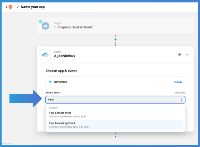Collapse the 2. JobNimbus action header
The width and height of the screenshot is (200, 147).
pyautogui.click(x=115, y=55)
